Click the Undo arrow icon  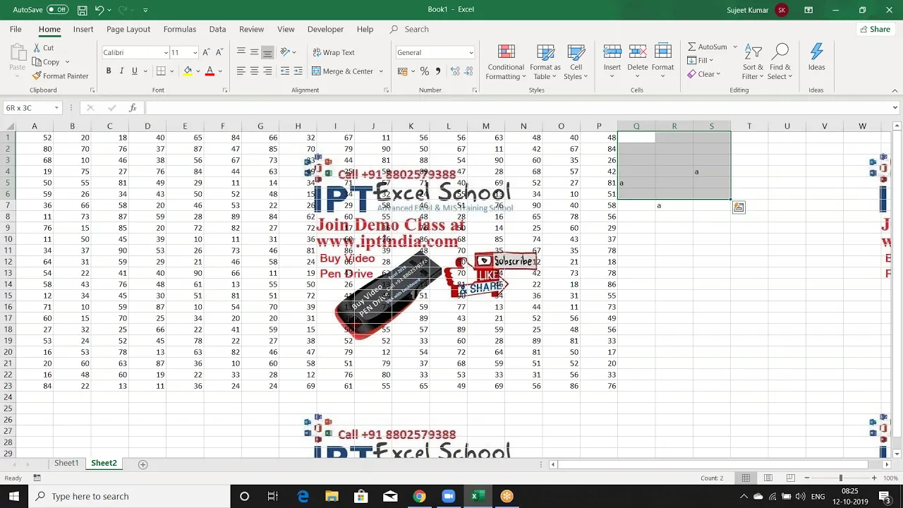tap(99, 10)
